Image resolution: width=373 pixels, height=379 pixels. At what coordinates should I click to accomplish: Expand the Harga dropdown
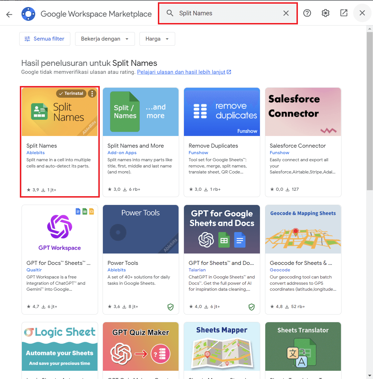pyautogui.click(x=157, y=39)
